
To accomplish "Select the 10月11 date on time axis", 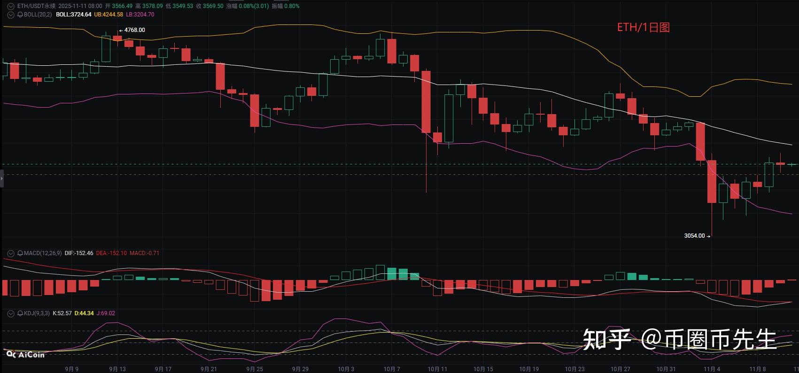I will (x=437, y=369).
